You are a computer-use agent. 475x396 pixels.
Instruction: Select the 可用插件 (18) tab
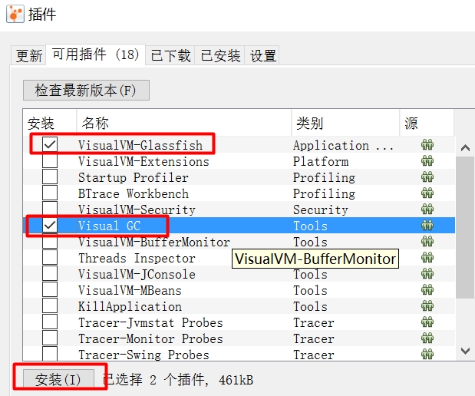click(95, 54)
